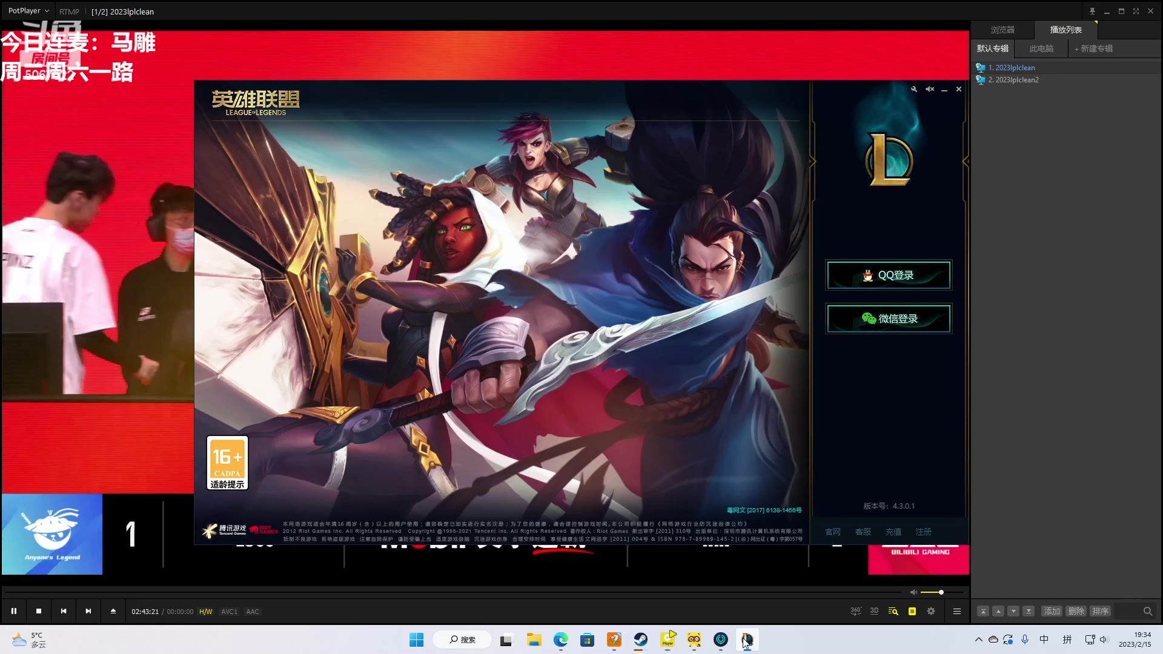Click the playlist search field
This screenshot has height=654, width=1163.
(x=1135, y=611)
